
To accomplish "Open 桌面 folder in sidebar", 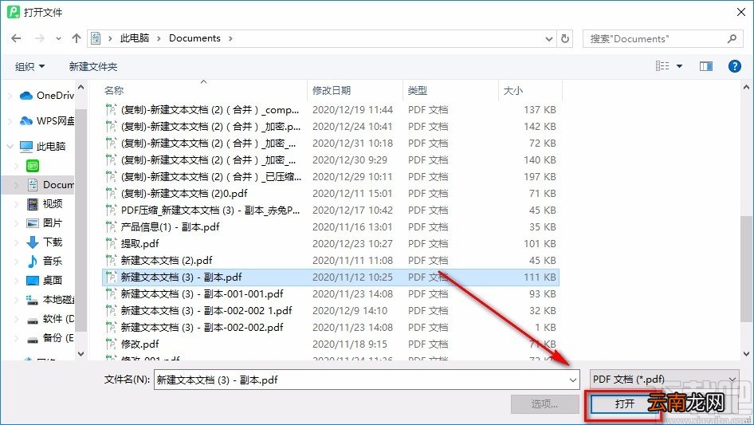I will tap(45, 280).
